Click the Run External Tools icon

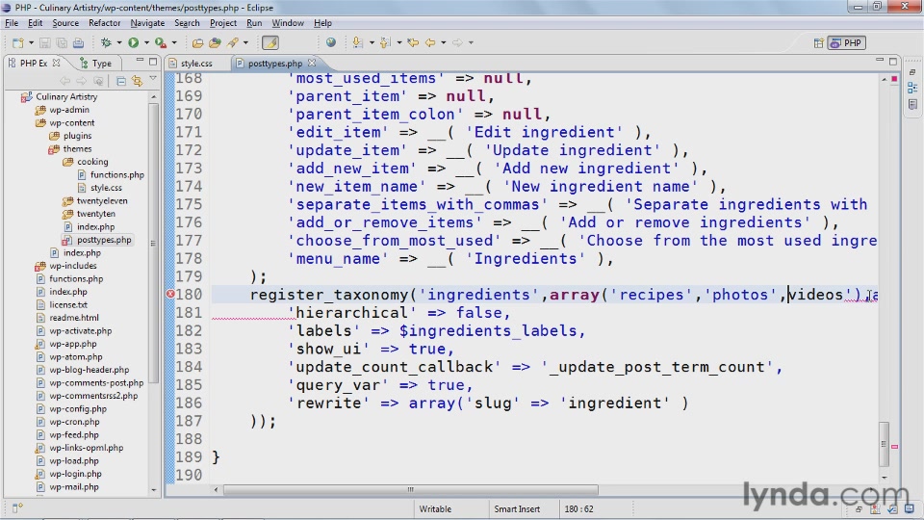point(161,42)
